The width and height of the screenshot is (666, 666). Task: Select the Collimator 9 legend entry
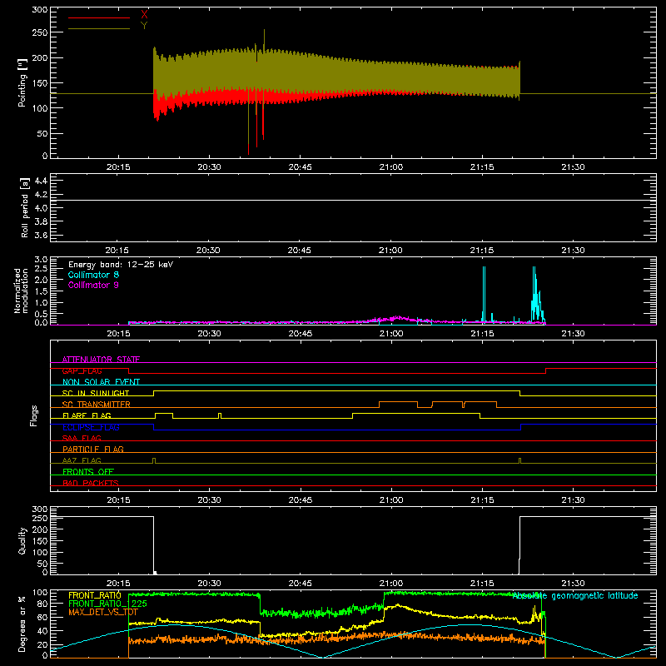click(93, 285)
